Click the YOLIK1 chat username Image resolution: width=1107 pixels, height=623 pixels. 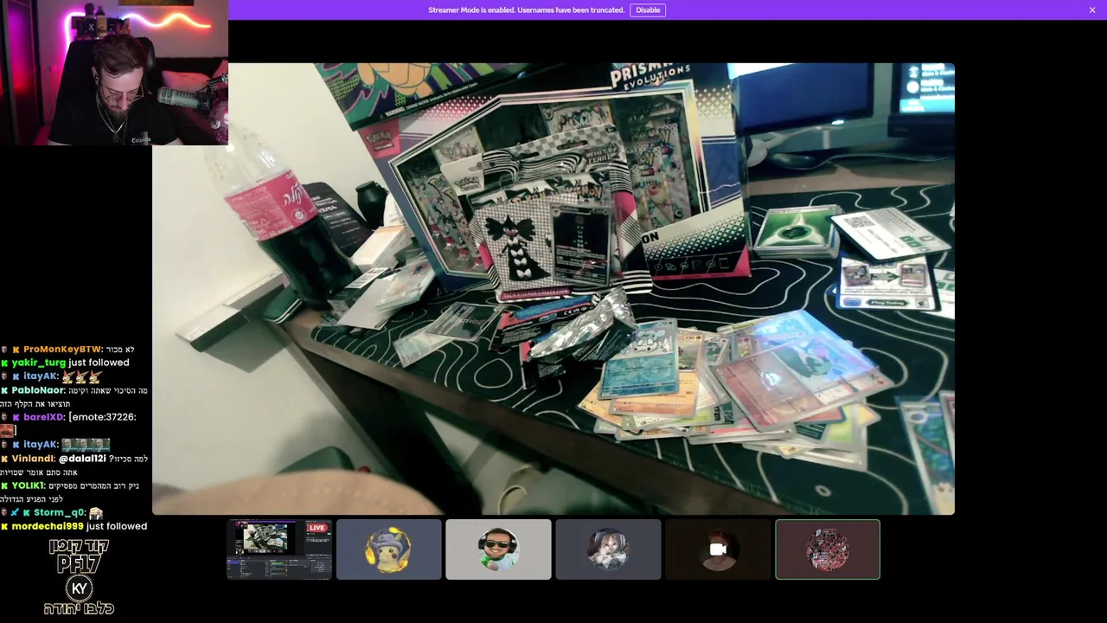(29, 485)
